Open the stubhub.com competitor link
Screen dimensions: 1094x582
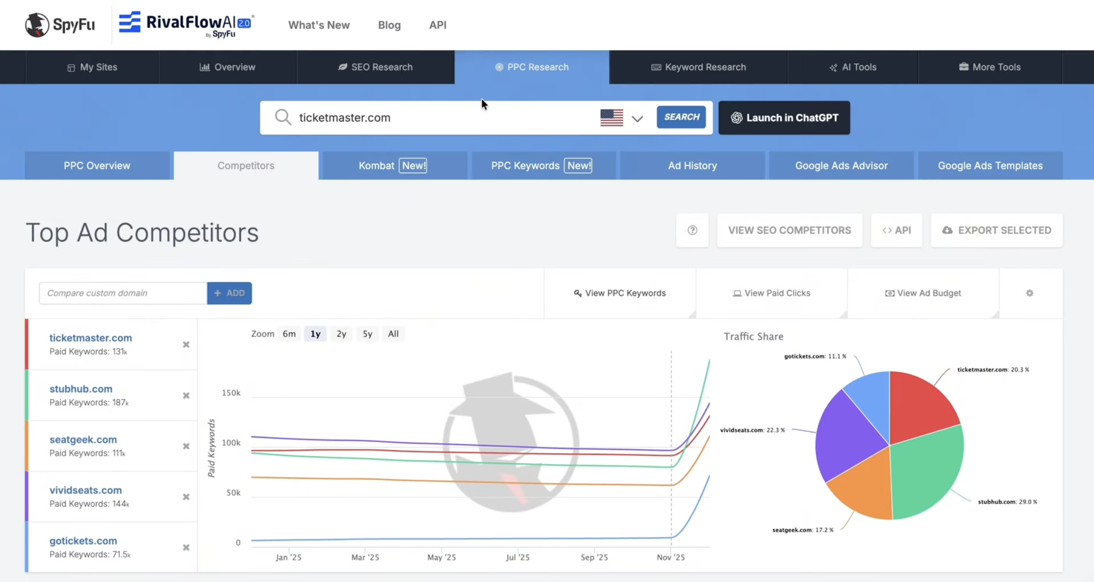(81, 389)
